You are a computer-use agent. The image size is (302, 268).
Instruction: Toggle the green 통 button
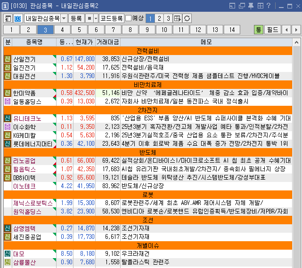(258, 30)
